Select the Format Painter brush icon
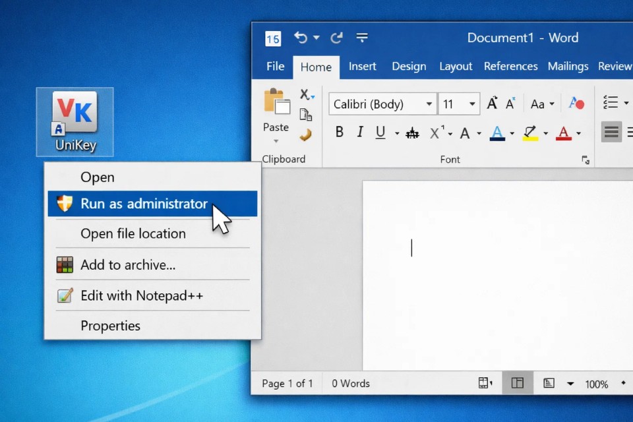This screenshot has width=633, height=422. [x=305, y=135]
